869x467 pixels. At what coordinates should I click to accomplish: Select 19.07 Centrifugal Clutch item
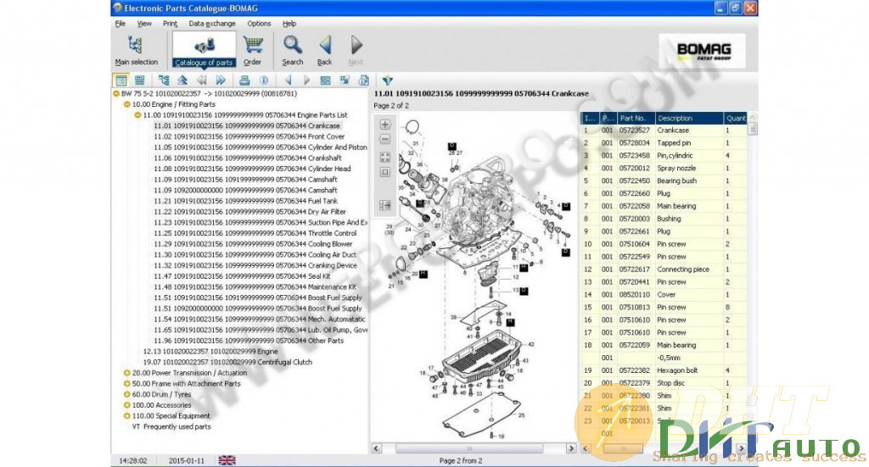coord(227,362)
